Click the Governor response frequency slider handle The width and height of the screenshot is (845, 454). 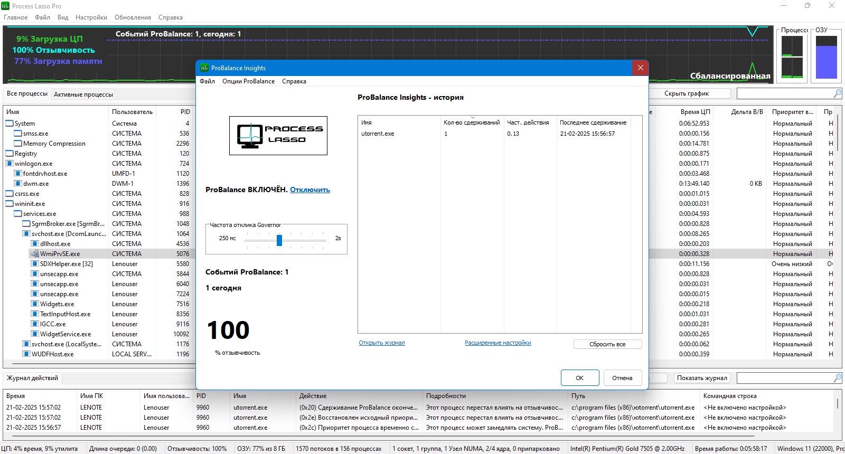tap(279, 240)
